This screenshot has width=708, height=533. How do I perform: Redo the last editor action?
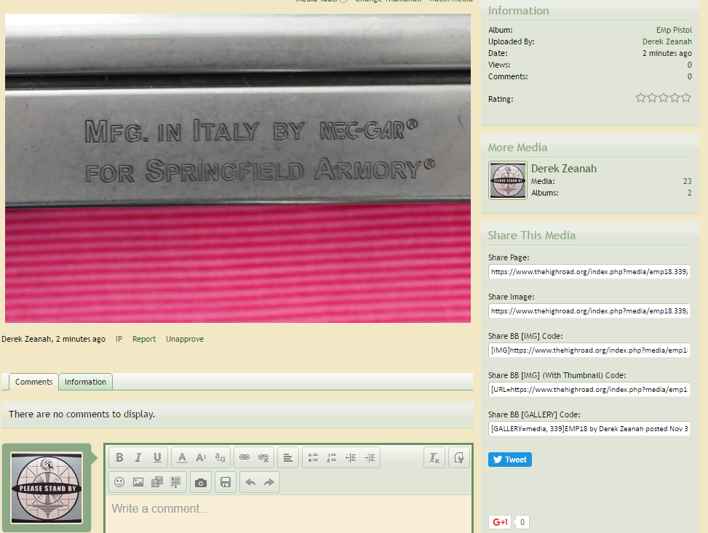pyautogui.click(x=269, y=482)
